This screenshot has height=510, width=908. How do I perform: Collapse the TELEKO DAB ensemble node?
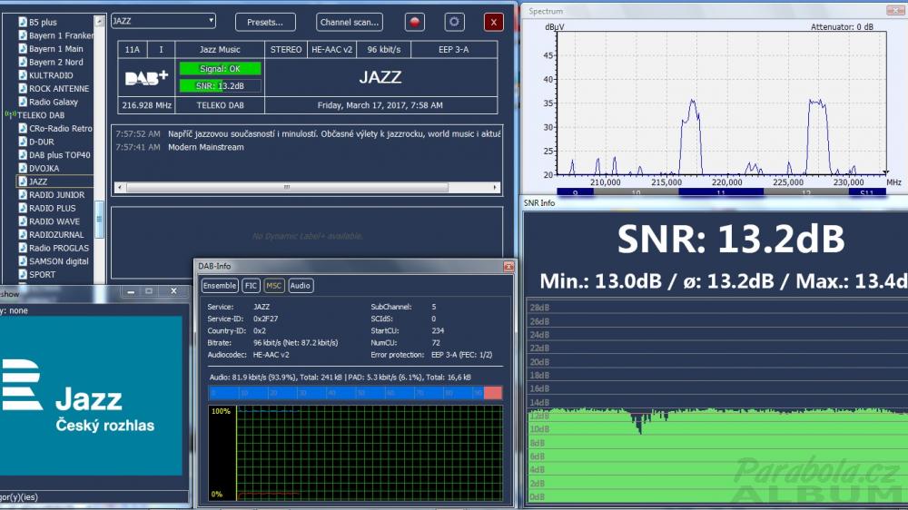tap(41, 115)
